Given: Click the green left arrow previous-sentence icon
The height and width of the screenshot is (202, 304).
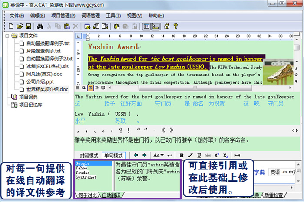Looking at the screenshot, I should coord(136,155).
